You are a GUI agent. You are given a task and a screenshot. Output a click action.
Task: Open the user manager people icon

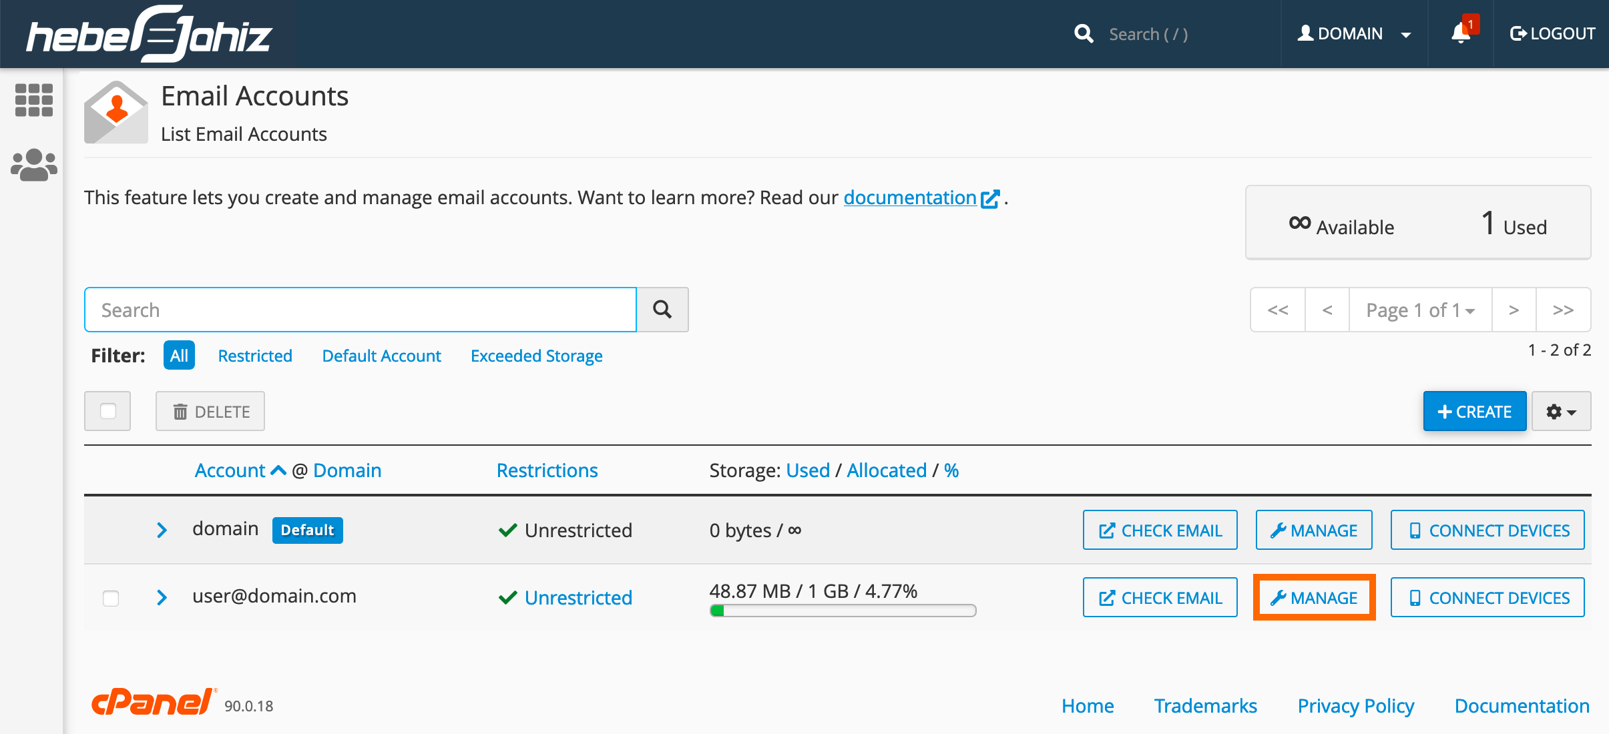click(33, 165)
